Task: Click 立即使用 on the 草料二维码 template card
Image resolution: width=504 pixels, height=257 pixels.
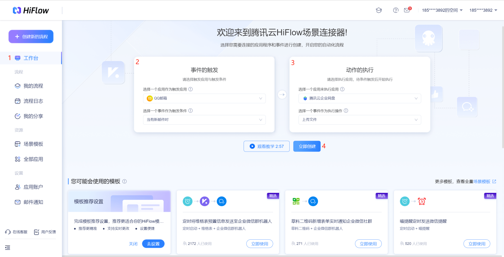Action: tap(368, 244)
